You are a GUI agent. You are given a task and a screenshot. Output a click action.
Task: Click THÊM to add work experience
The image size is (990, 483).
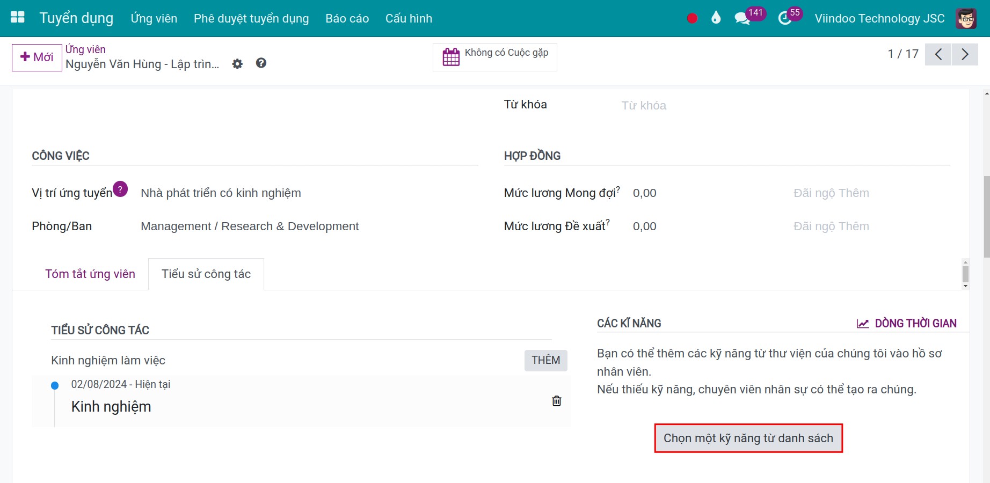pyautogui.click(x=545, y=360)
